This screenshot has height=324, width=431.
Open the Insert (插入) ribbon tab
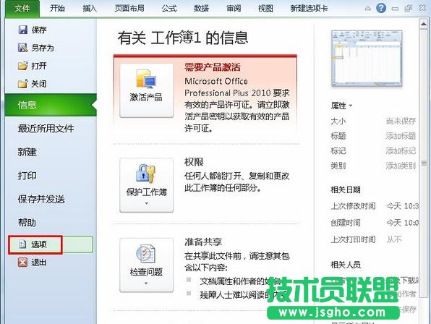[90, 8]
